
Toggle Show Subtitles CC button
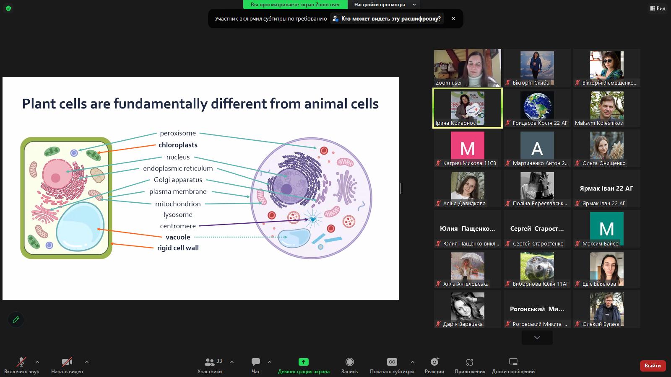click(x=392, y=362)
